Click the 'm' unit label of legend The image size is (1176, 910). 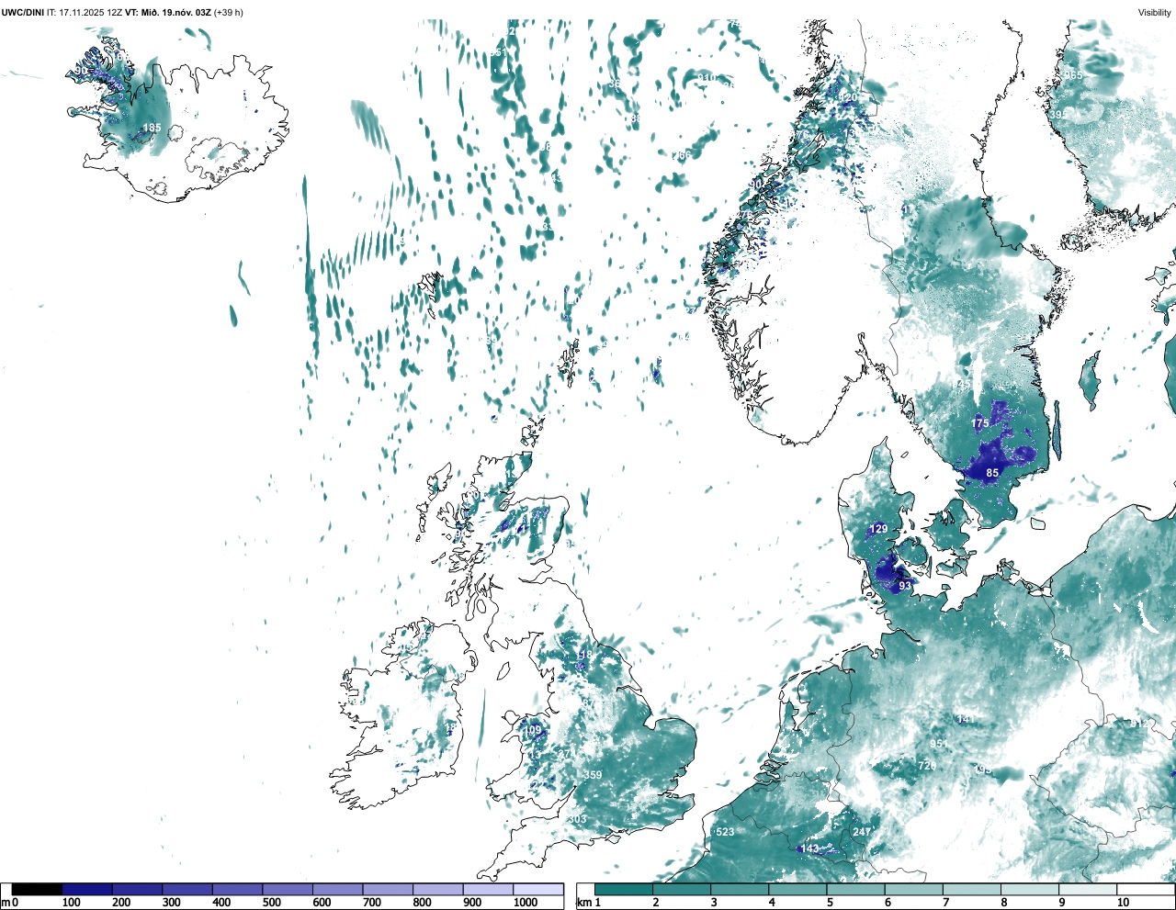coord(6,904)
